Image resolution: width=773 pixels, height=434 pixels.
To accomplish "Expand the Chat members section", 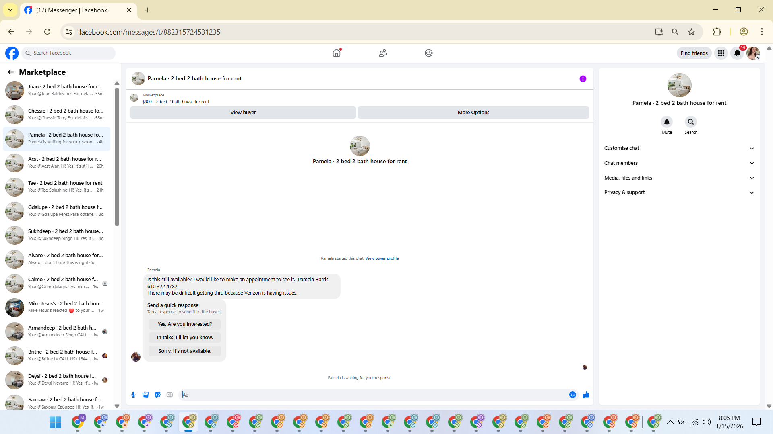I will [679, 163].
